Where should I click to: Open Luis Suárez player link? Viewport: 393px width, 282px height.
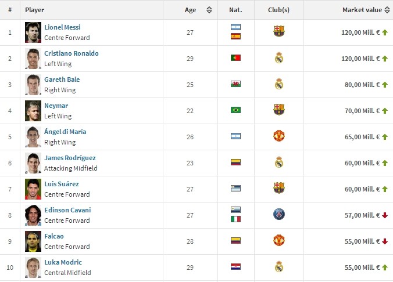[62, 184]
